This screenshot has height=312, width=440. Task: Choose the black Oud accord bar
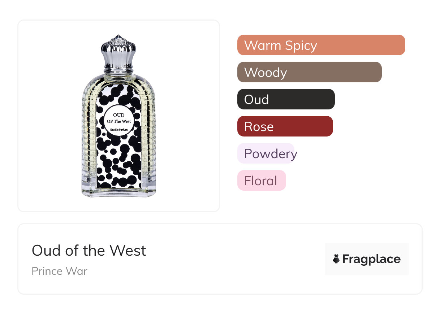(286, 99)
